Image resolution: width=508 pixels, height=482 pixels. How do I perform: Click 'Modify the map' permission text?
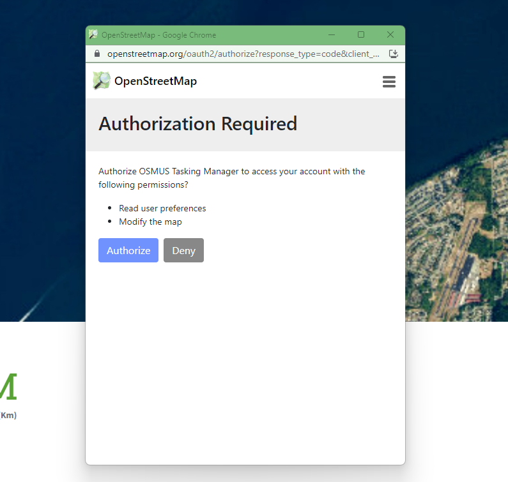(150, 222)
